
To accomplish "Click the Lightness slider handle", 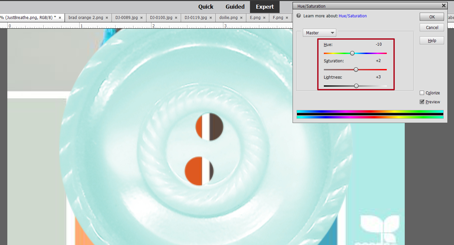I will [356, 86].
